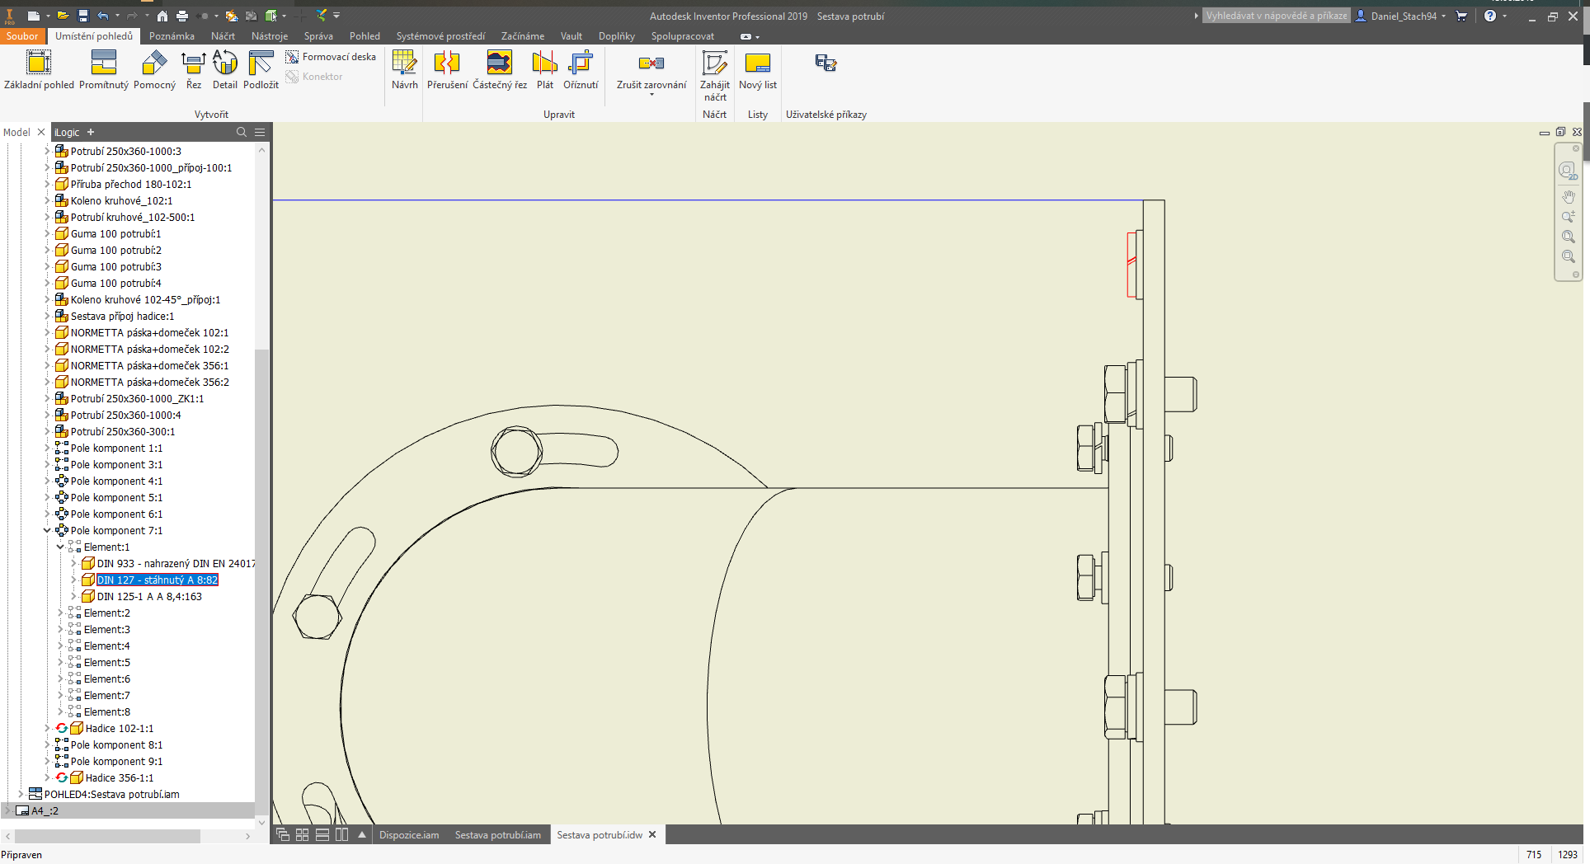This screenshot has width=1590, height=864.
Task: Choose the Pomocný auxiliary view tool
Action: click(x=154, y=69)
